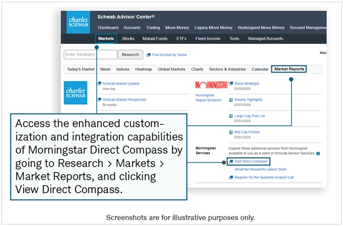
Task: Click icon beside Stock Strategist
Action: (231, 83)
